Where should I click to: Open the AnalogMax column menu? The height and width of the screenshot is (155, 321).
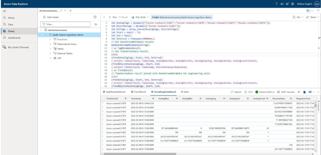tap(177, 99)
